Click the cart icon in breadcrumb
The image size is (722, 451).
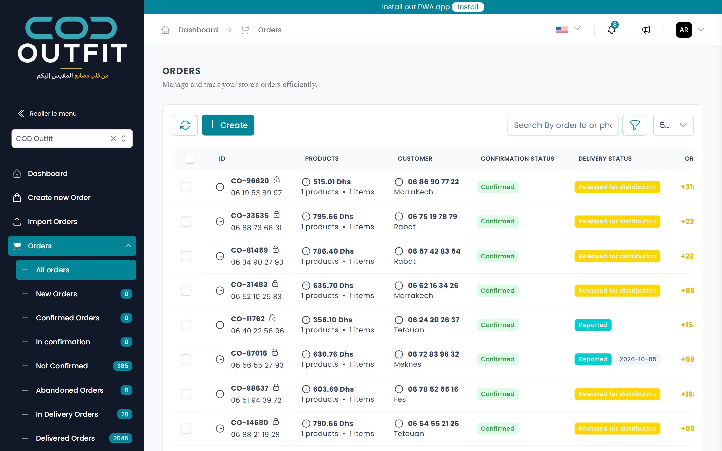[245, 30]
